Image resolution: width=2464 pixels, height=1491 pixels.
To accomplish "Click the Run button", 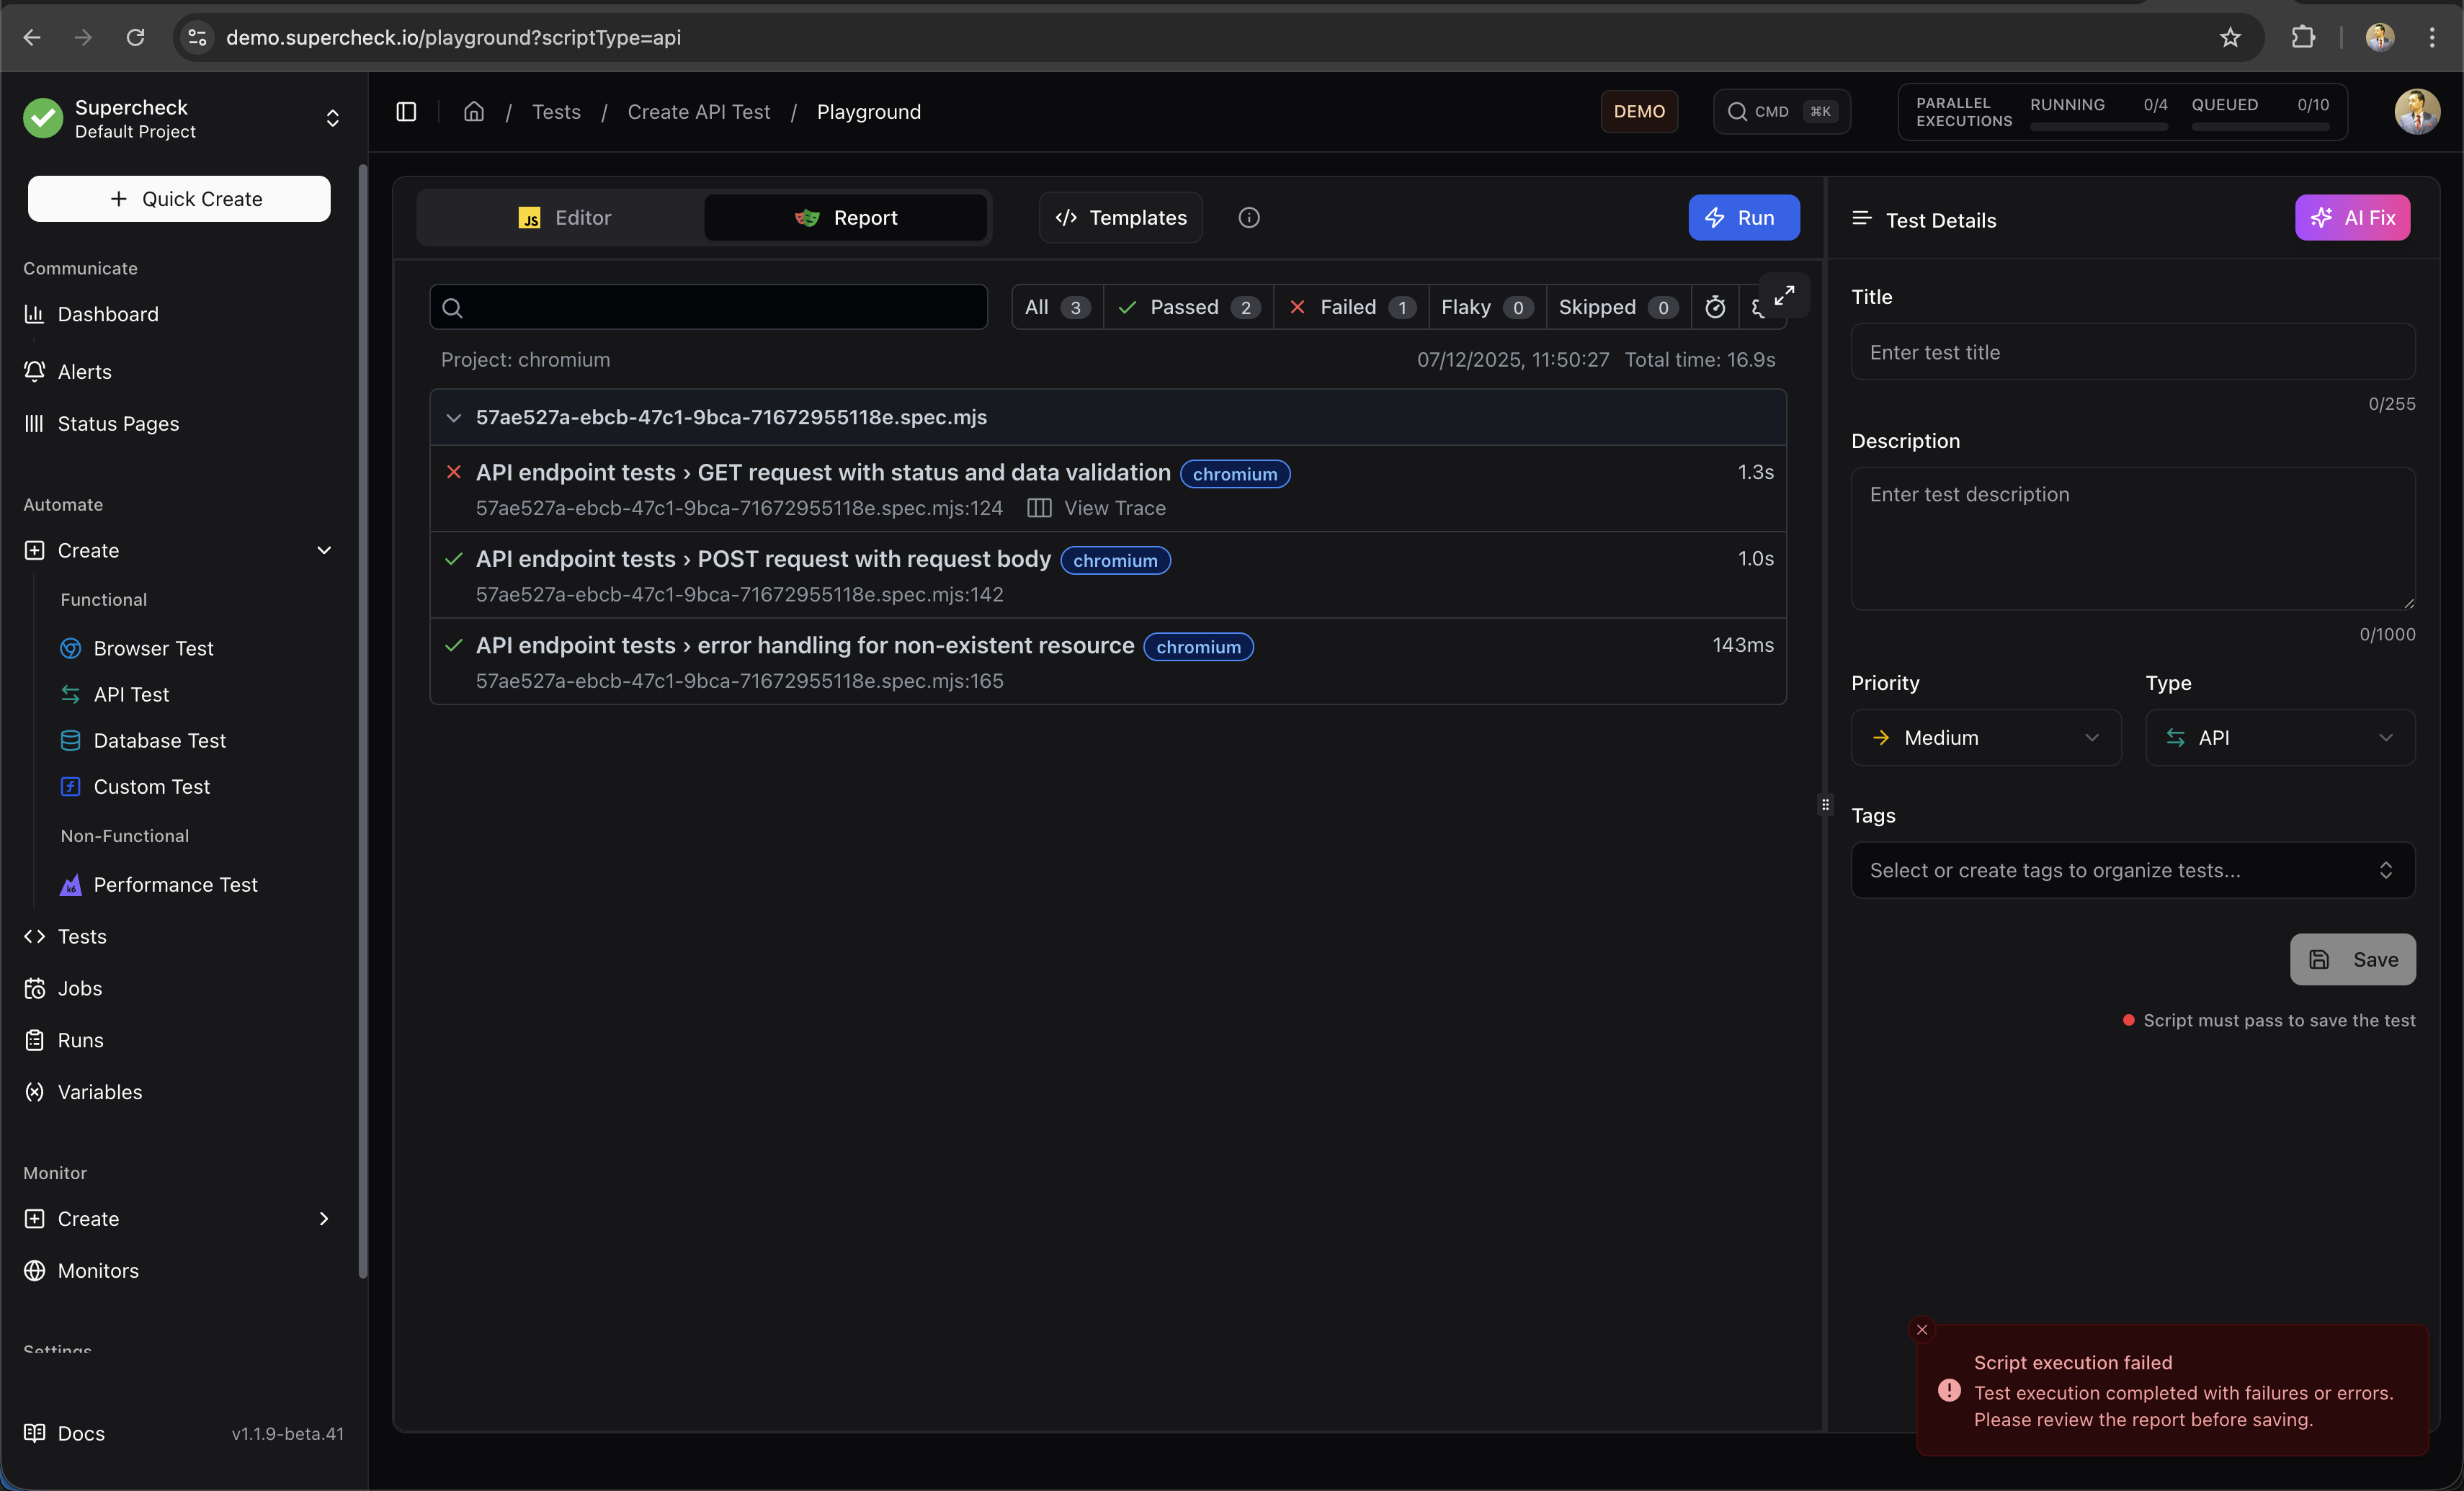I will point(1743,217).
